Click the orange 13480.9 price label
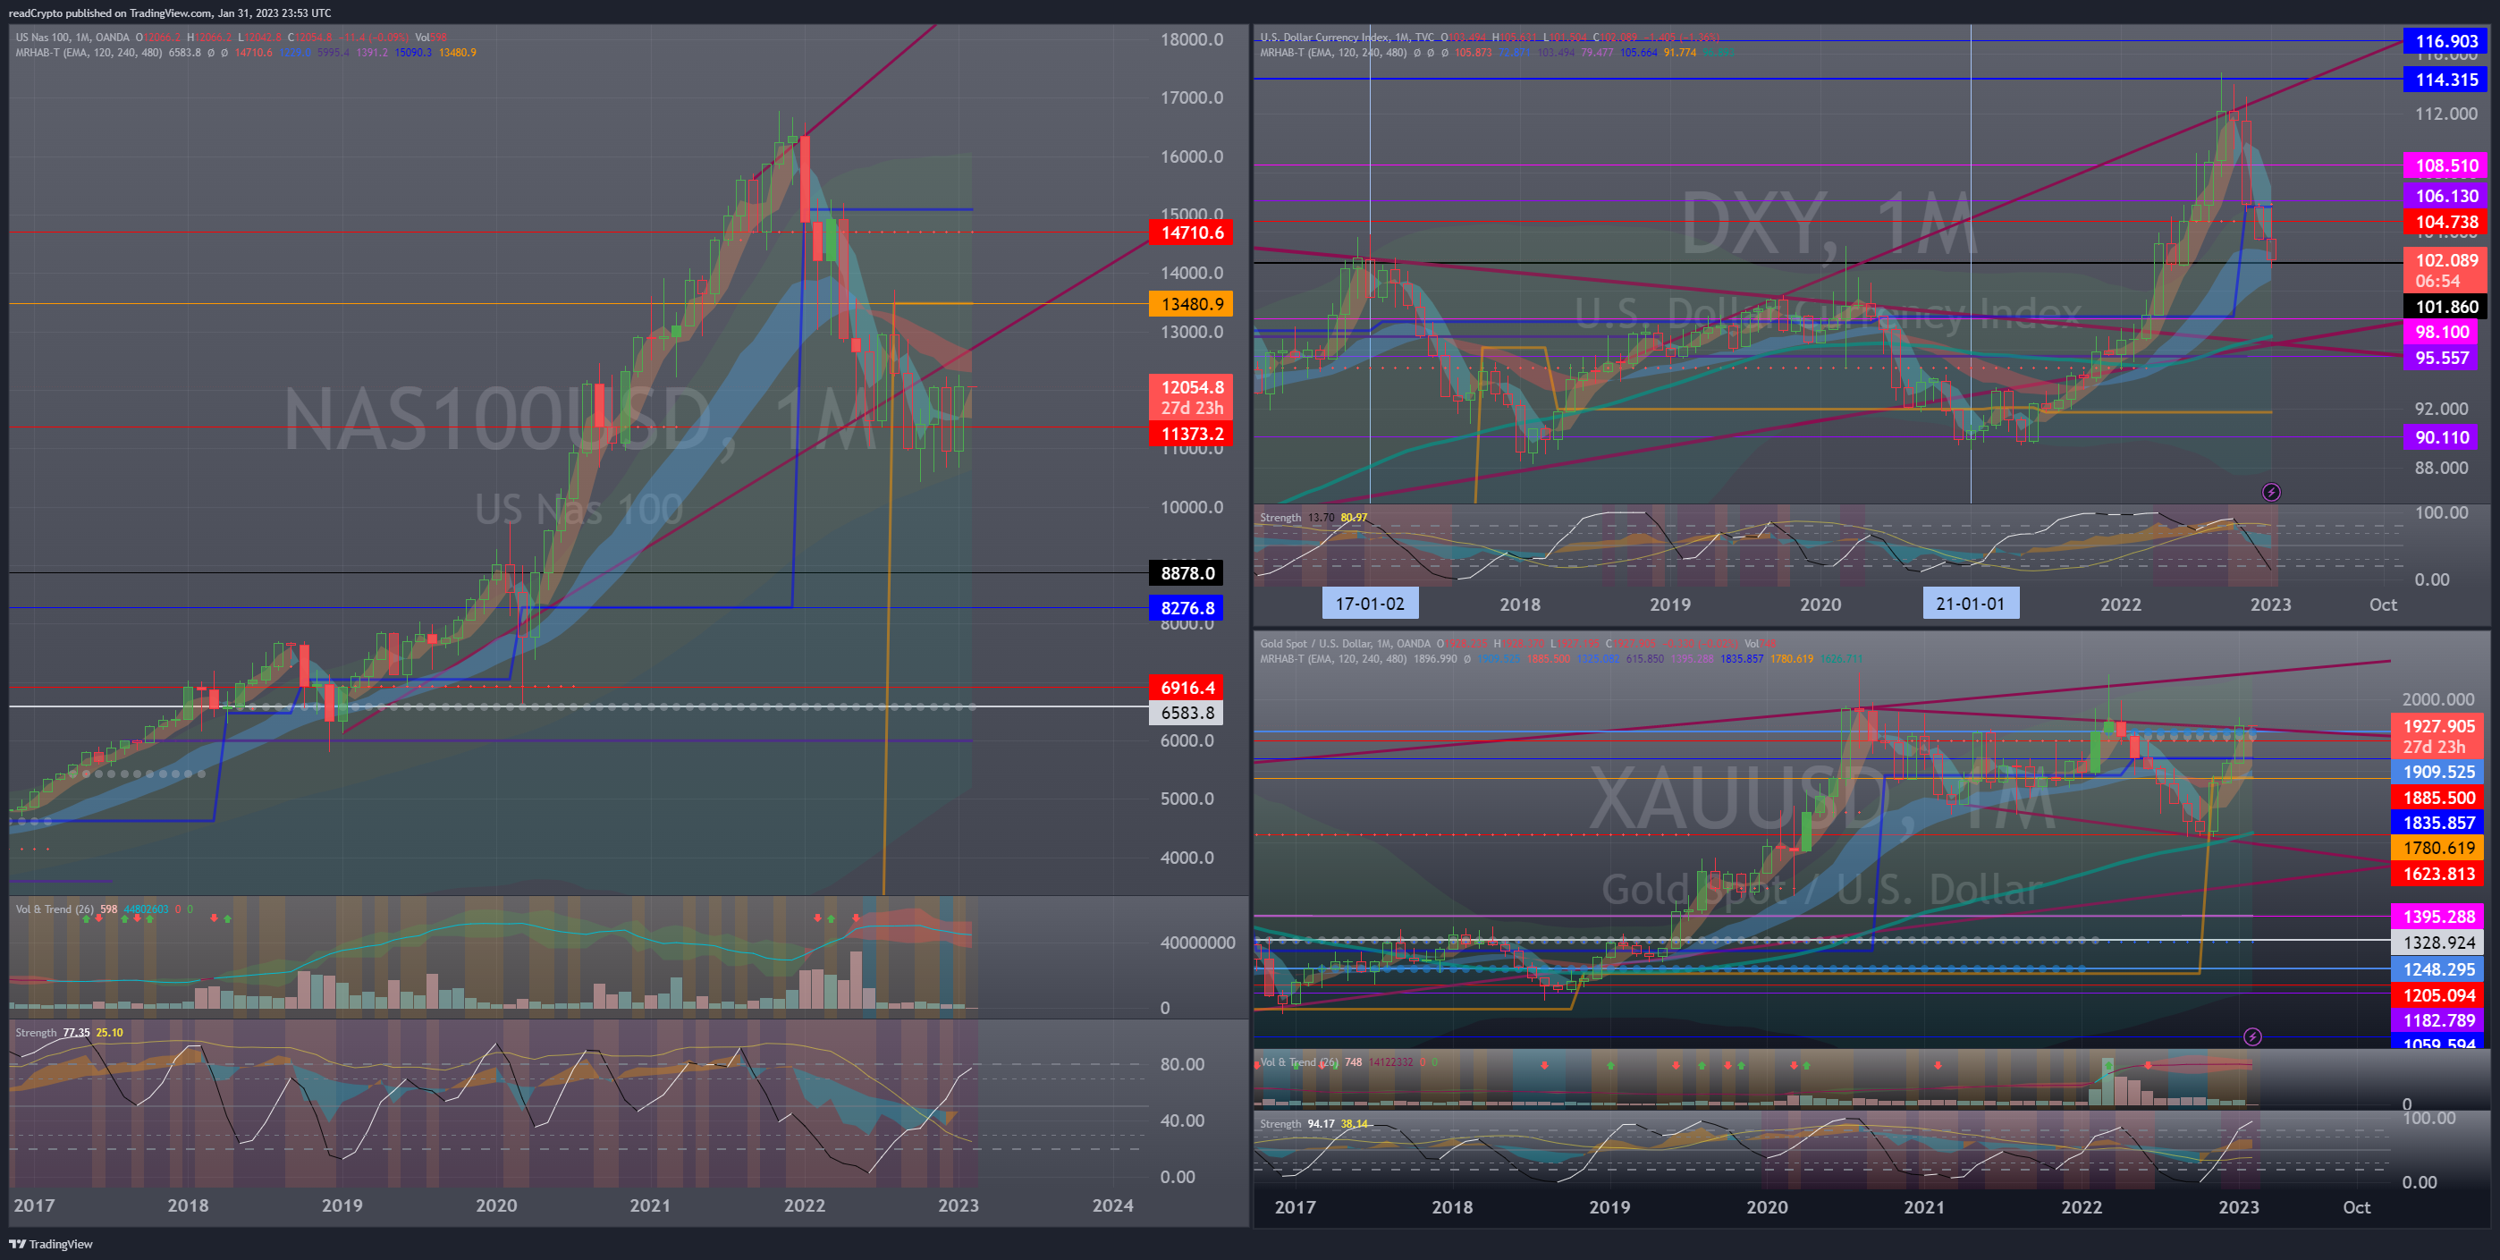This screenshot has width=2500, height=1260. tap(1191, 304)
